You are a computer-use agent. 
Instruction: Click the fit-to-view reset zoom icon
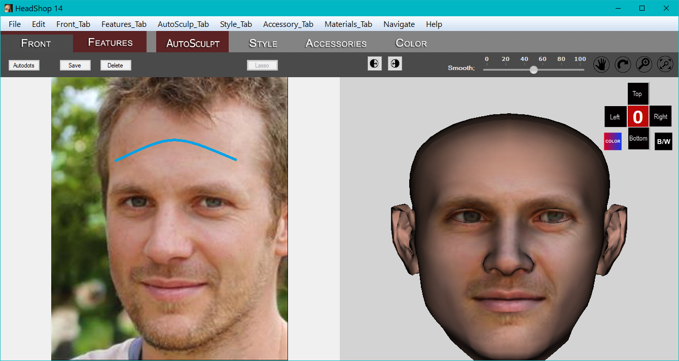pyautogui.click(x=665, y=64)
